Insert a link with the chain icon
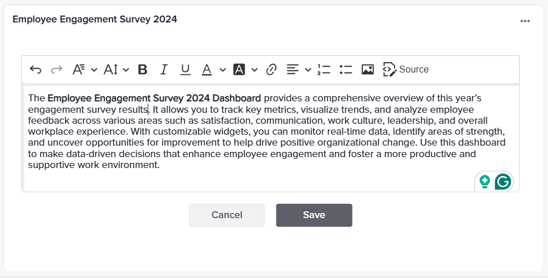 [x=271, y=70]
